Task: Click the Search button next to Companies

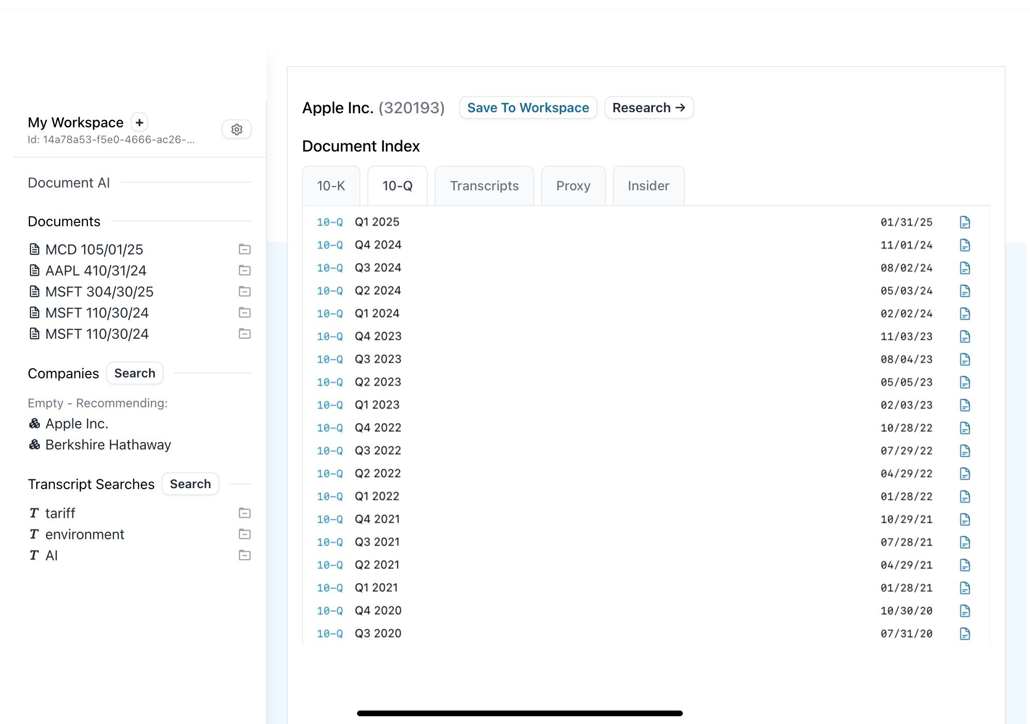Action: click(135, 373)
